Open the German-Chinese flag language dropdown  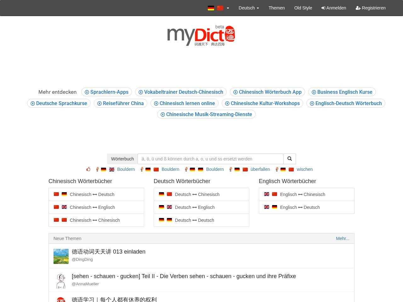click(x=218, y=8)
